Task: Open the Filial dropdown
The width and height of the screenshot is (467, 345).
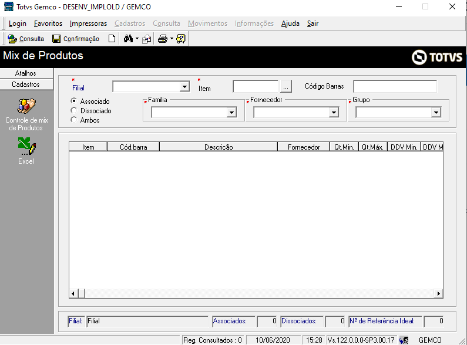Action: [184, 87]
